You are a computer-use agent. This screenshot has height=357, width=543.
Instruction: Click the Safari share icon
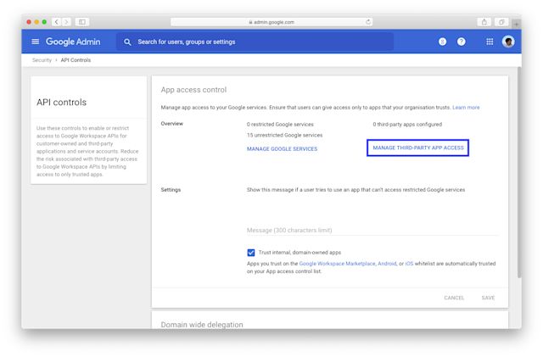point(484,22)
